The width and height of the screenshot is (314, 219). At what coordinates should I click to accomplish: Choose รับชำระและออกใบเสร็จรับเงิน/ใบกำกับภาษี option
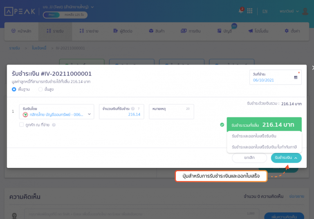(x=264, y=147)
